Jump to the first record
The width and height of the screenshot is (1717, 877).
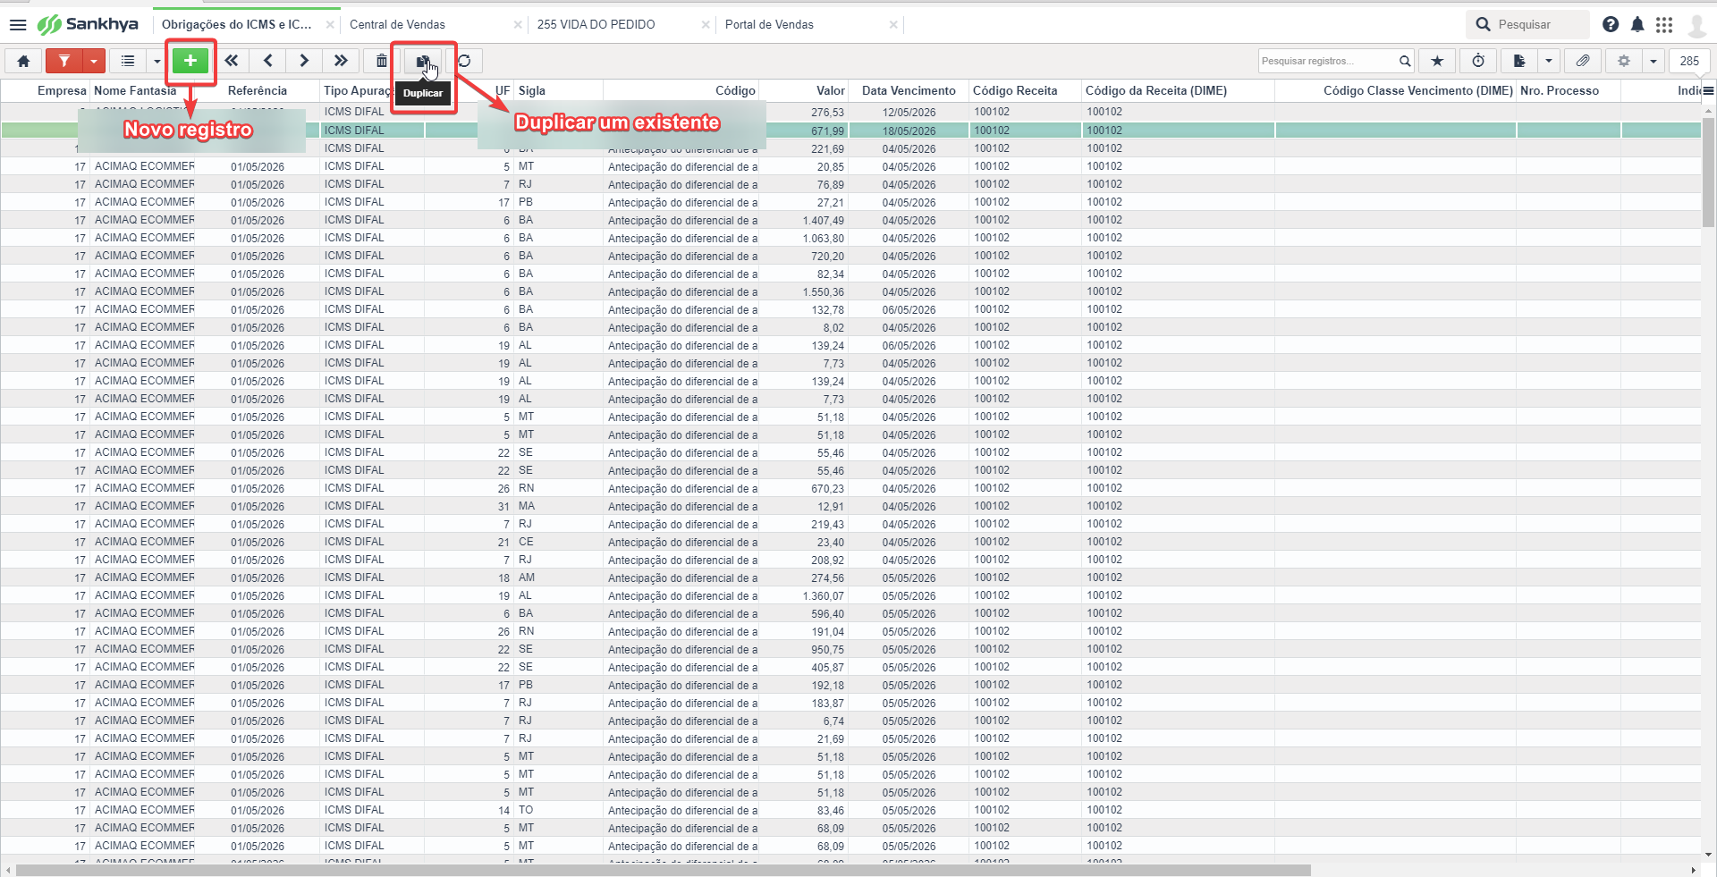[x=232, y=61]
